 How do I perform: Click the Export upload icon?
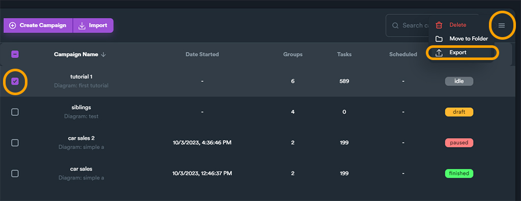439,53
